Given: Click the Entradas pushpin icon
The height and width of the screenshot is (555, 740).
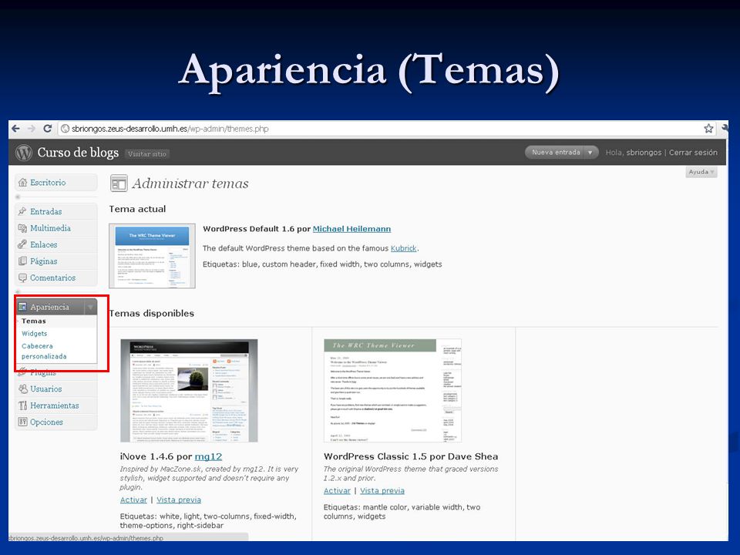Looking at the screenshot, I should click(x=22, y=211).
